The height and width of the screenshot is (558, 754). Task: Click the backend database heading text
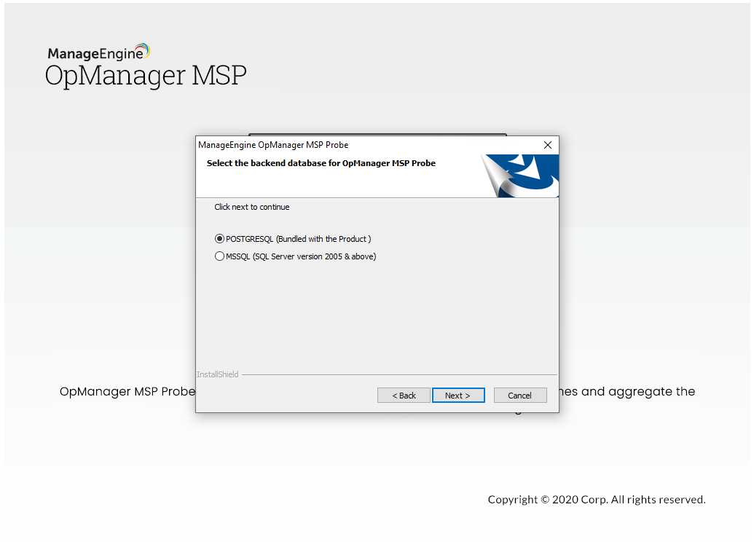pos(321,163)
